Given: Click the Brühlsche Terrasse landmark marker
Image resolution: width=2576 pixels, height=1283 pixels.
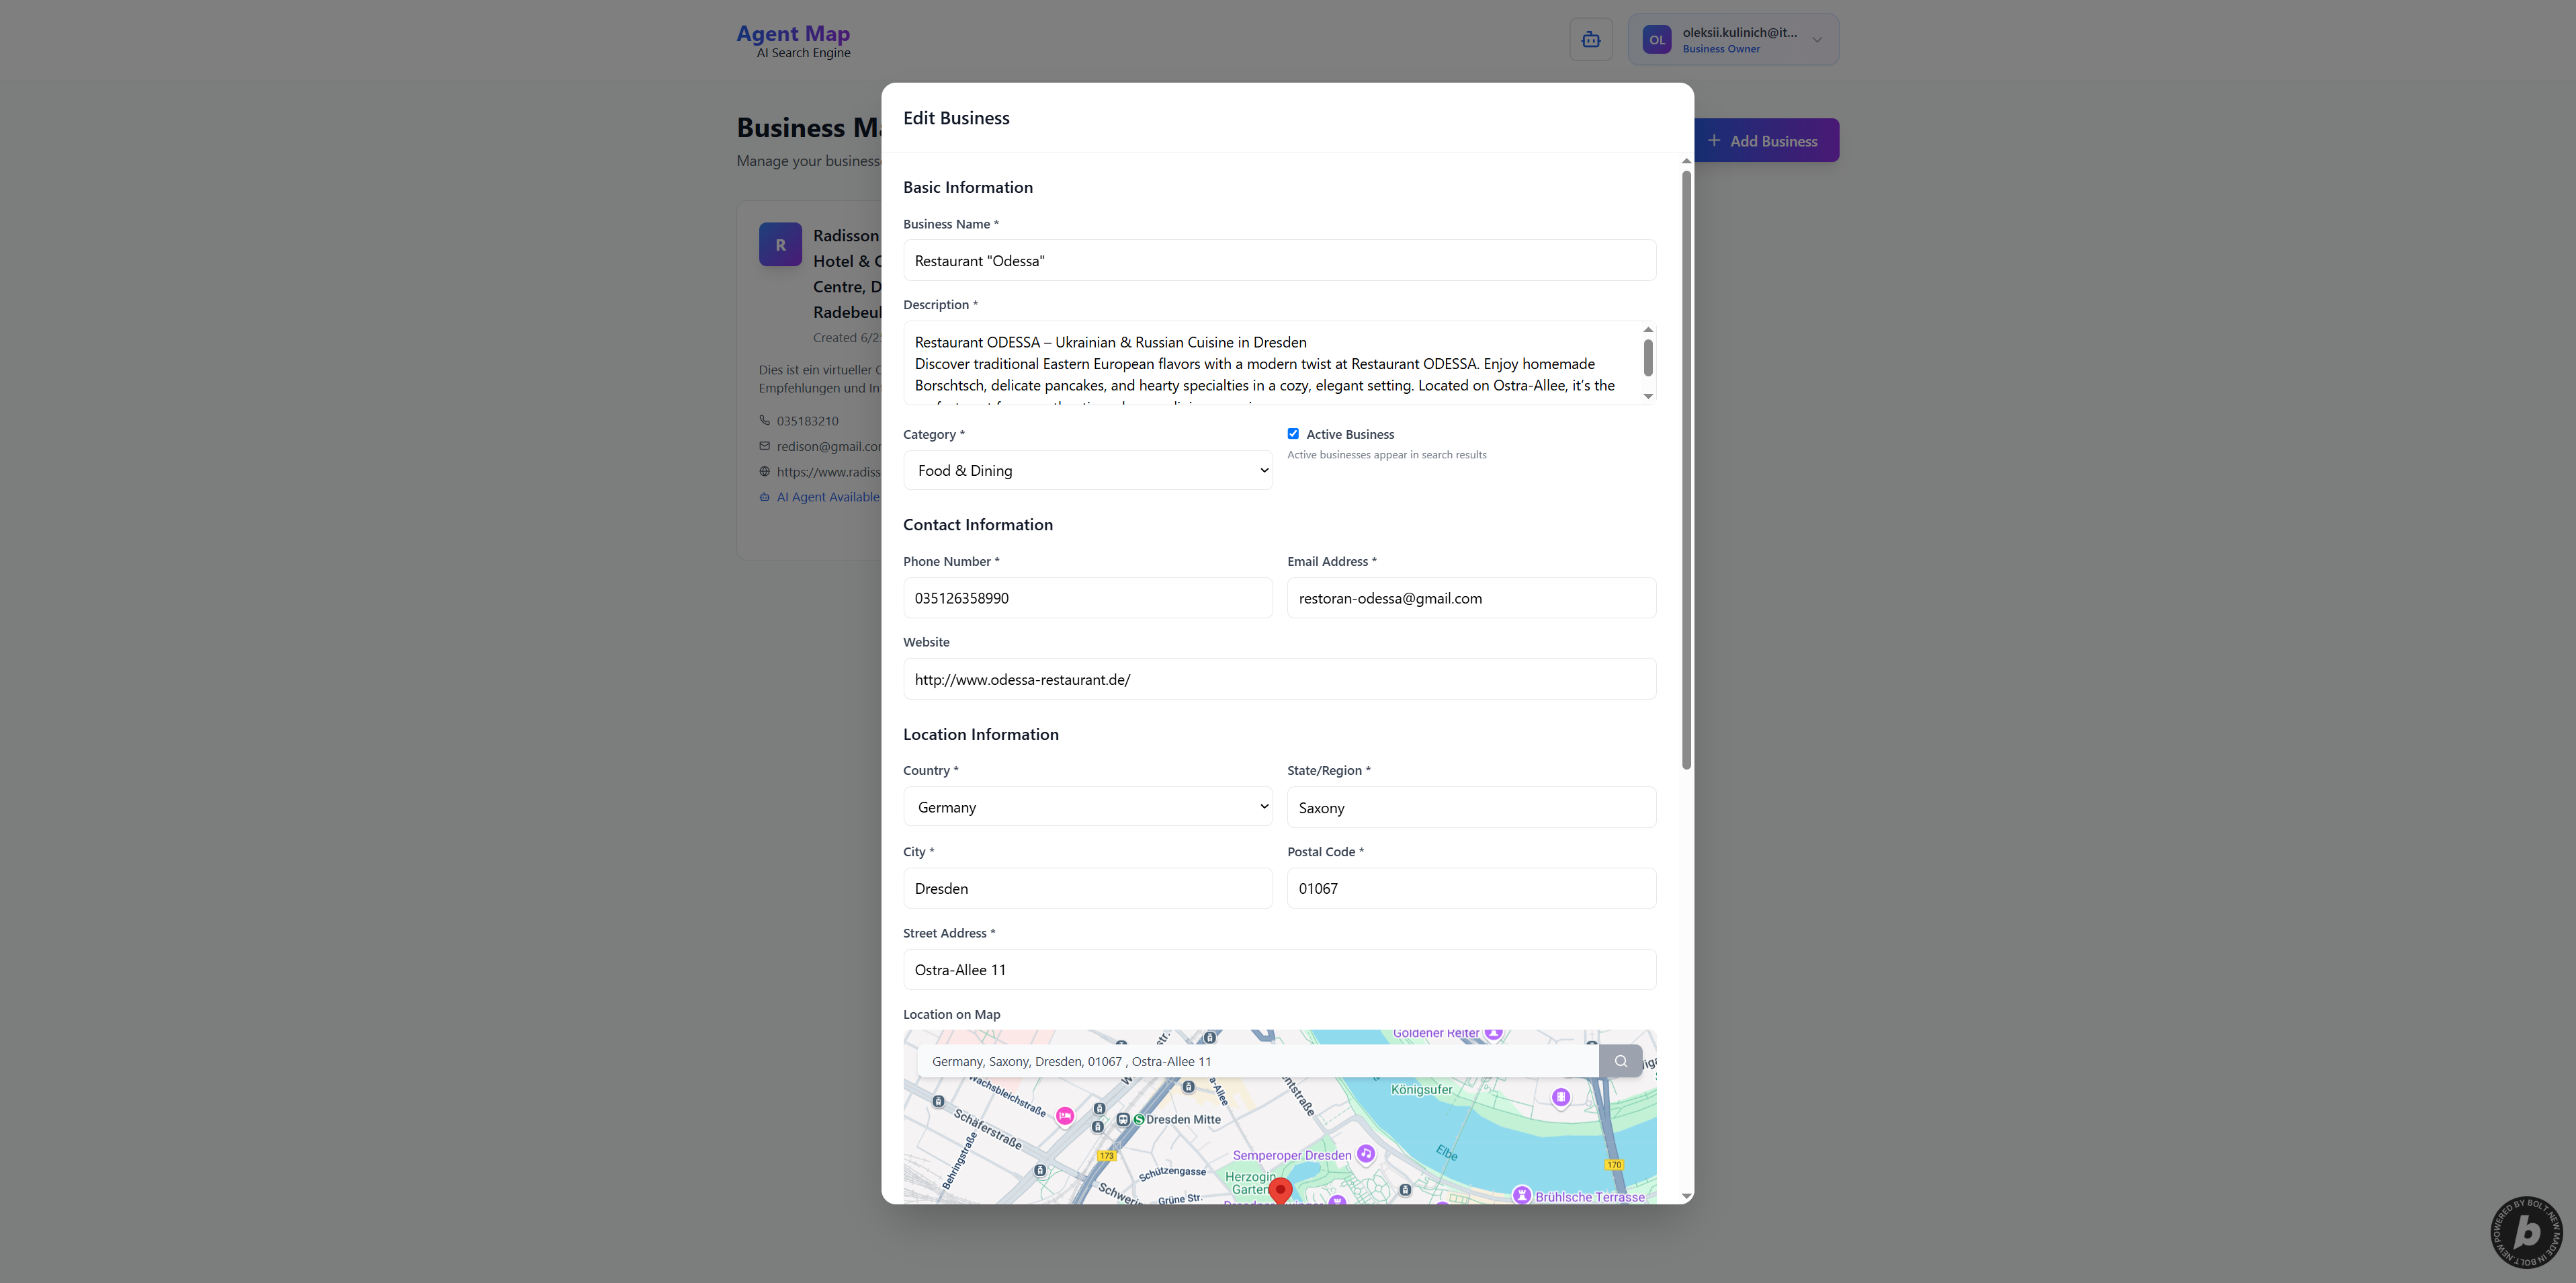Looking at the screenshot, I should point(1521,1195).
